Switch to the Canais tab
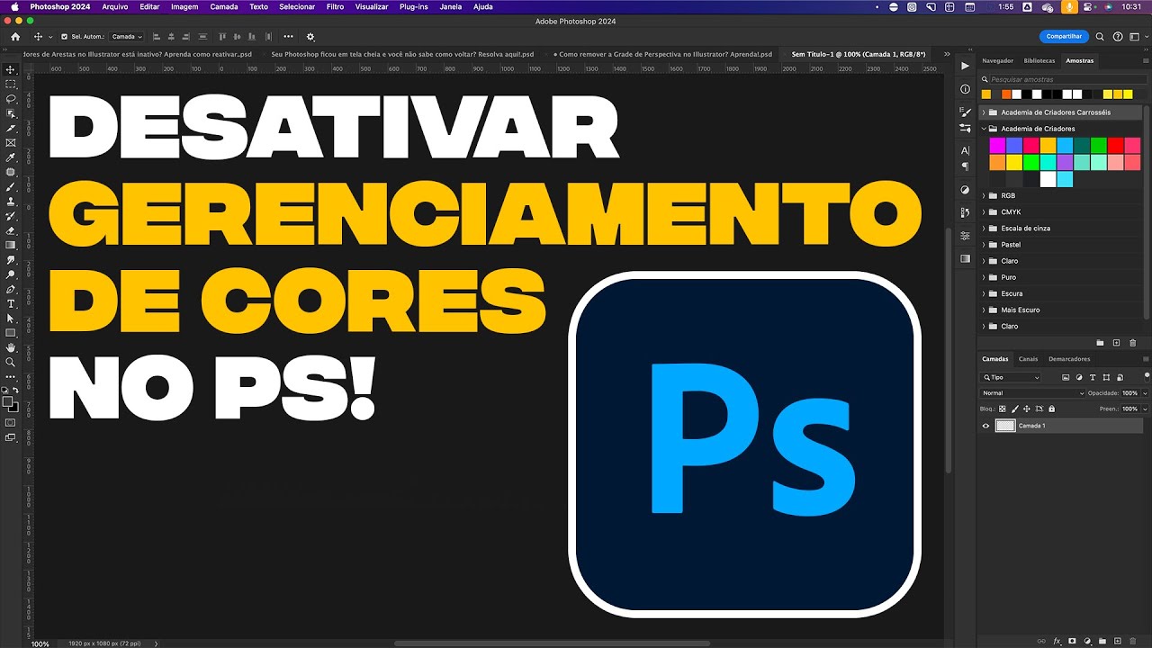This screenshot has height=648, width=1152. [x=1028, y=359]
